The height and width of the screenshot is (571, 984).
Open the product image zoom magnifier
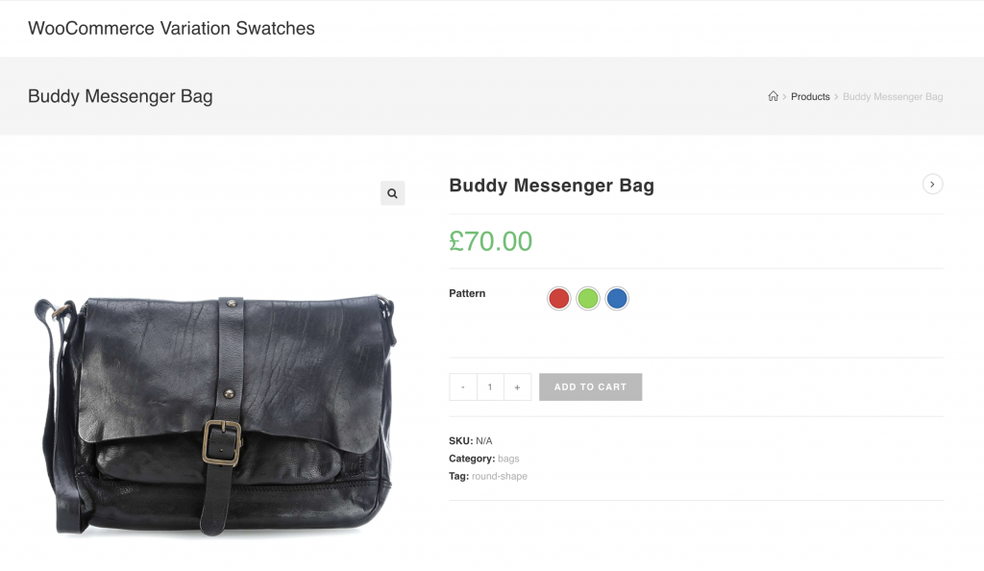click(x=392, y=193)
